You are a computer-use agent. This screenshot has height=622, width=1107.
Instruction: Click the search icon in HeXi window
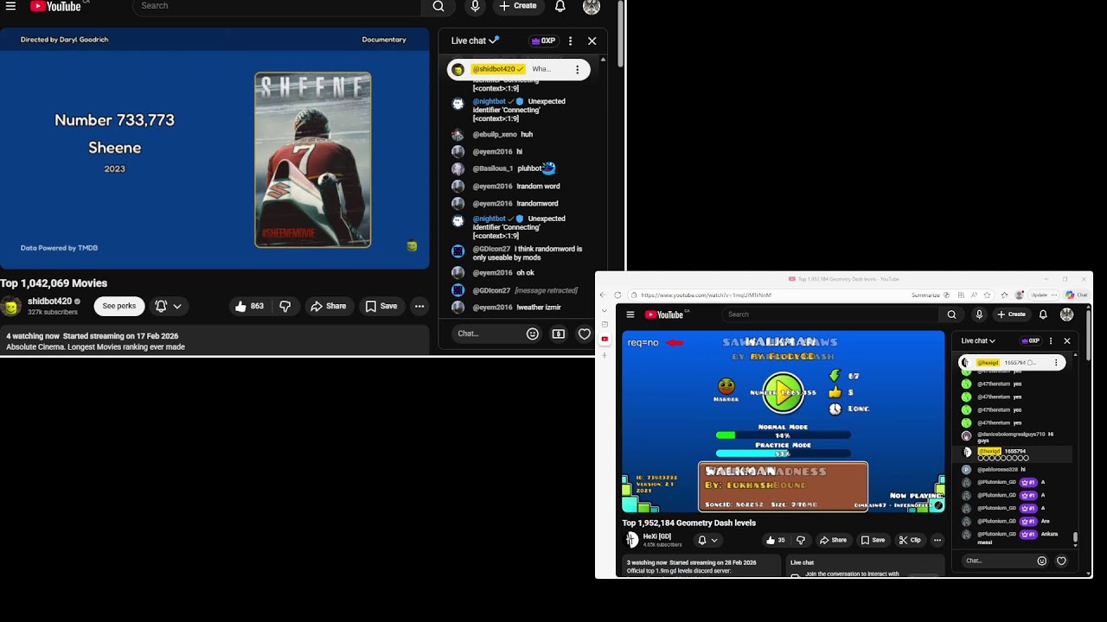coord(951,314)
